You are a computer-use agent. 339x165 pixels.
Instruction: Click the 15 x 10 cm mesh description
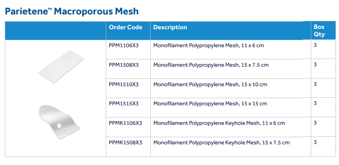pyautogui.click(x=210, y=84)
